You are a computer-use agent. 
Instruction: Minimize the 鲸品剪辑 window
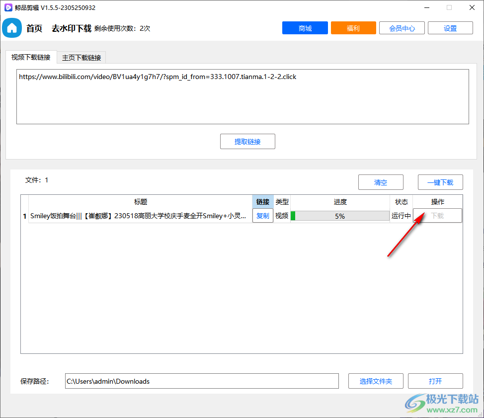pyautogui.click(x=427, y=8)
